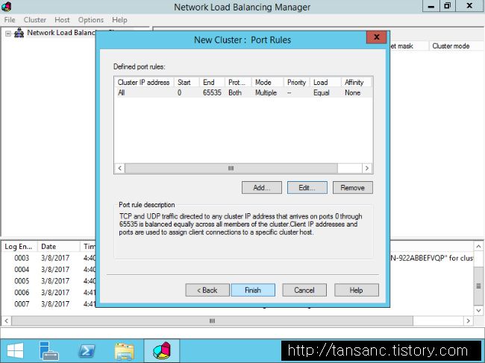Screen dimensions: 485x363
Task: Cancel the New Cluster wizard
Action: click(304, 290)
